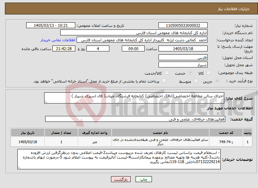
Task: Click the buyer organization name field
Action: coord(134,33)
